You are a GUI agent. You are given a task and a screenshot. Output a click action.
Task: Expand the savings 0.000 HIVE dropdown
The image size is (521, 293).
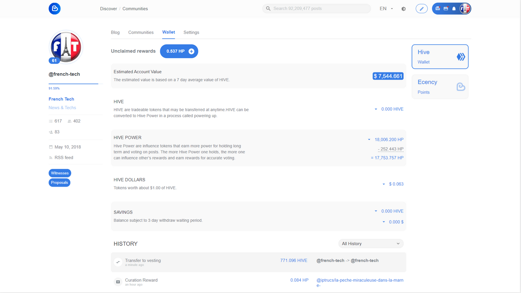tap(376, 211)
